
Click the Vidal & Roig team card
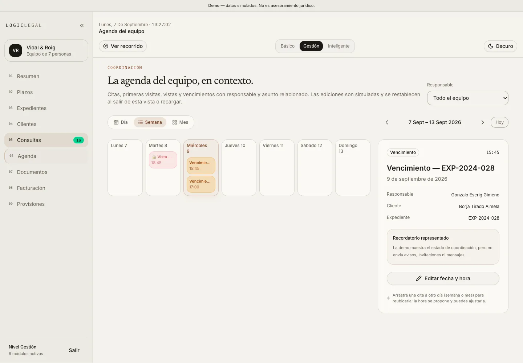point(46,50)
